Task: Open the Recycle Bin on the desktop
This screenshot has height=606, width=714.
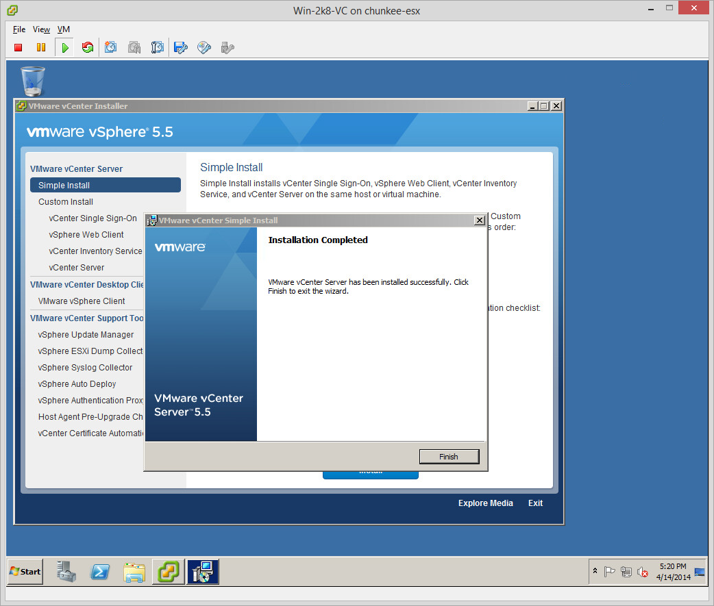Action: 33,81
